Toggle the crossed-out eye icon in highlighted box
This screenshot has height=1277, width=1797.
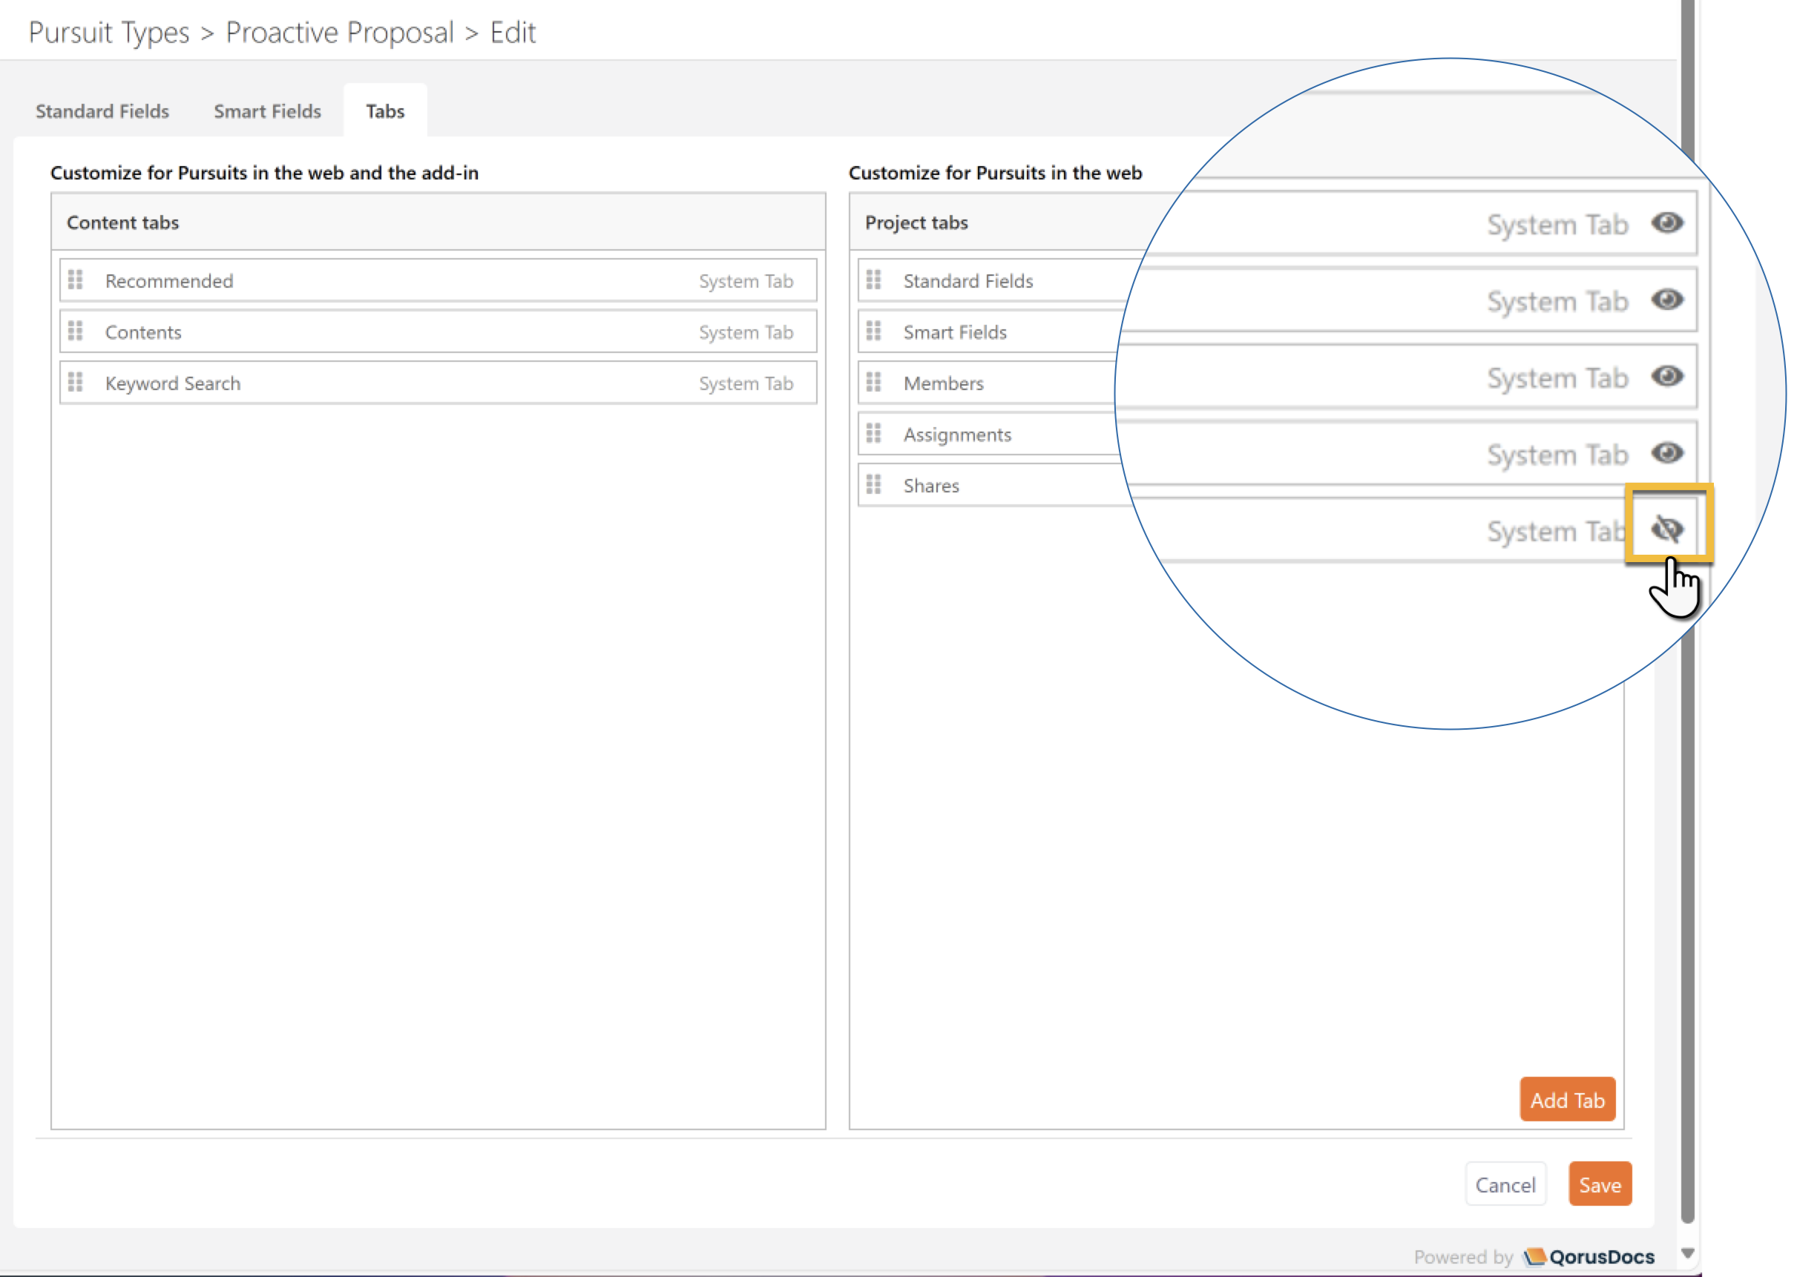click(1667, 529)
